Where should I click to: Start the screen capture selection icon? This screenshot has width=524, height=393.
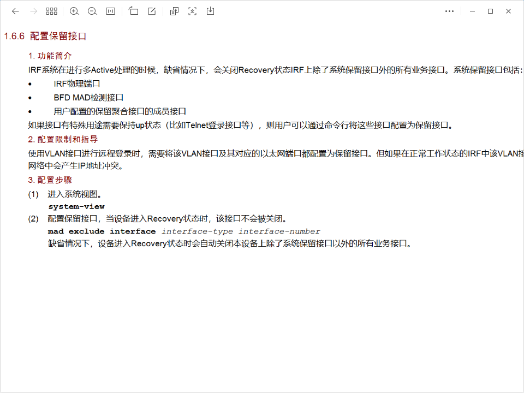click(192, 11)
